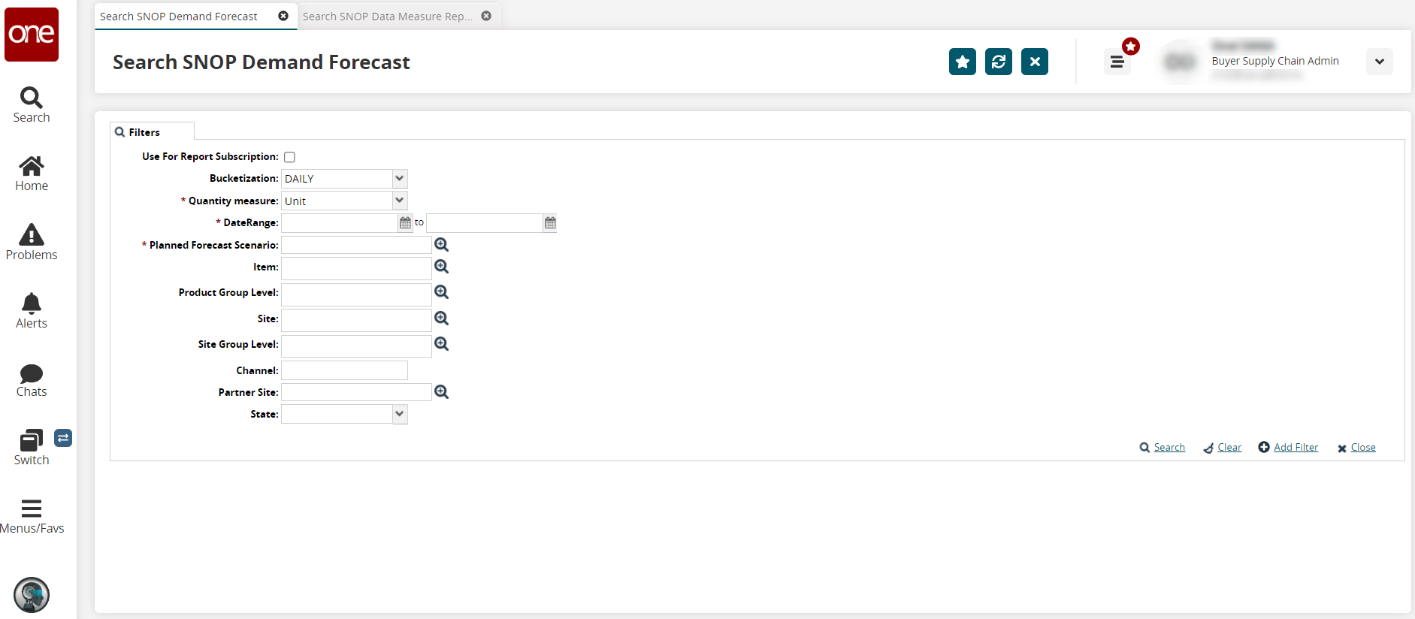Open the Problems panel in sidebar
This screenshot has height=619, width=1415.
pyautogui.click(x=32, y=242)
